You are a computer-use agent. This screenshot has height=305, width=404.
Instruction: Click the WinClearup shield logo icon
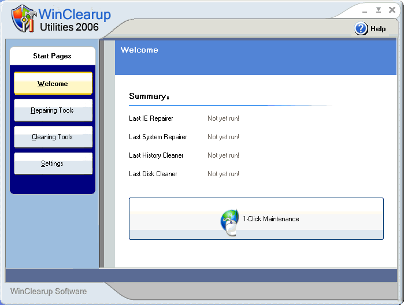click(24, 18)
